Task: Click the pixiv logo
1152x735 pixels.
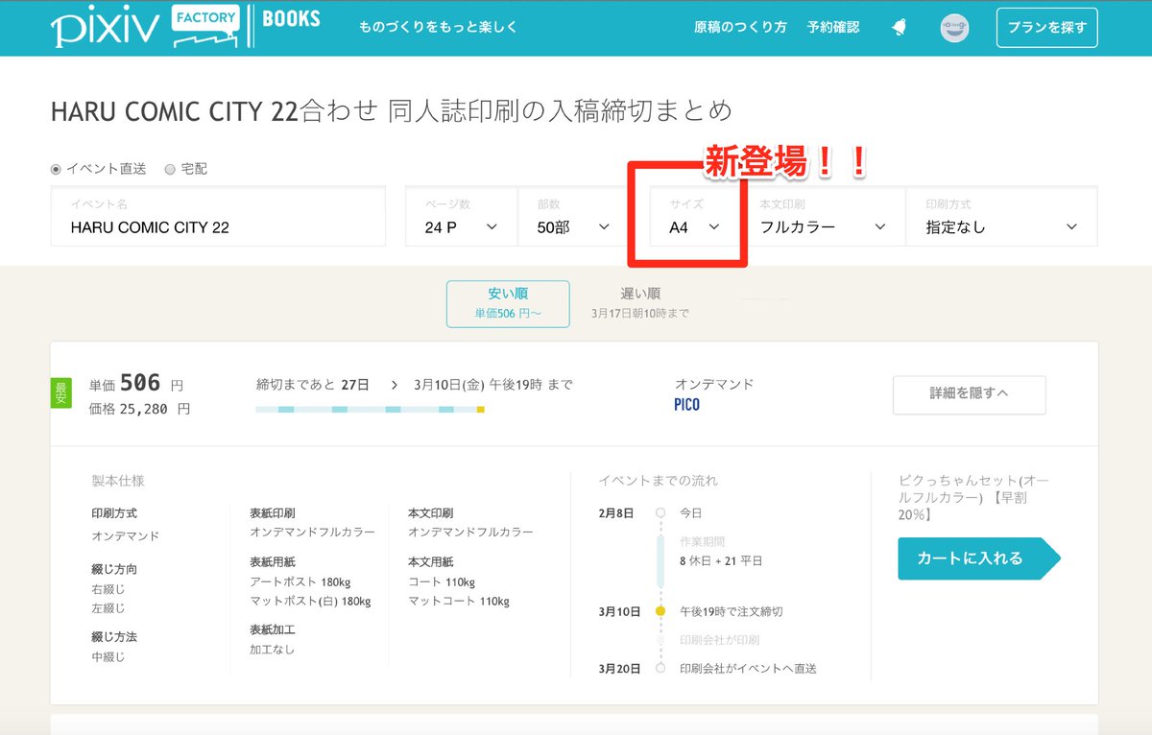Action: click(x=106, y=28)
